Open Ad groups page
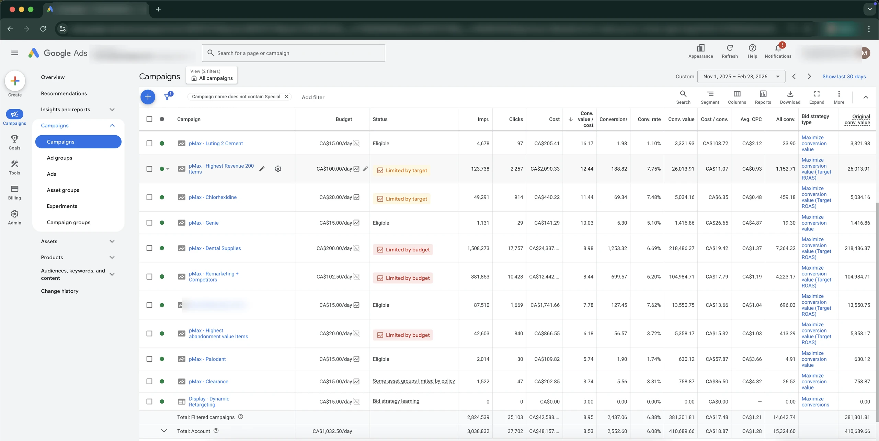The image size is (879, 441). (59, 158)
